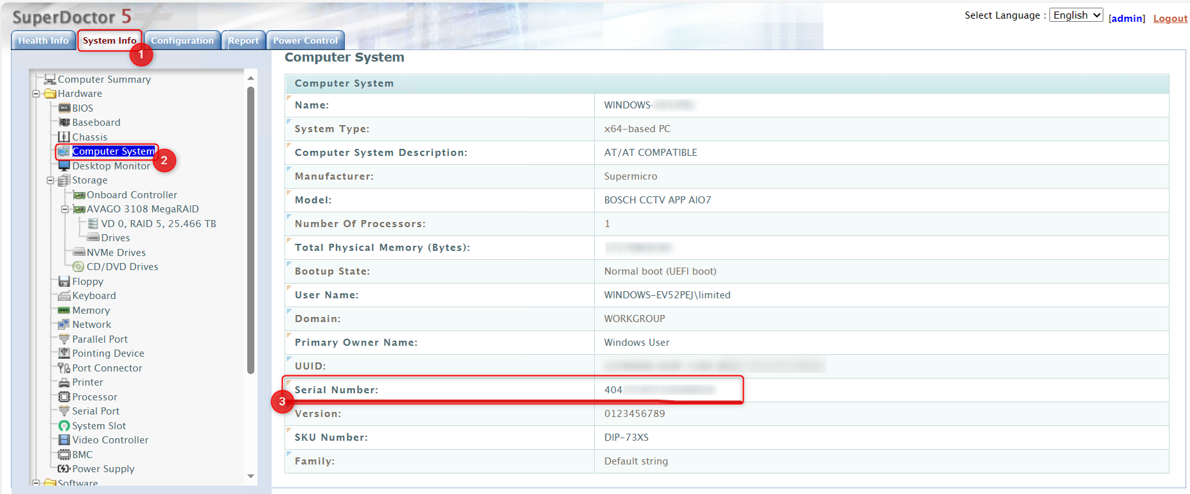Click the Logout link

coord(1169,19)
